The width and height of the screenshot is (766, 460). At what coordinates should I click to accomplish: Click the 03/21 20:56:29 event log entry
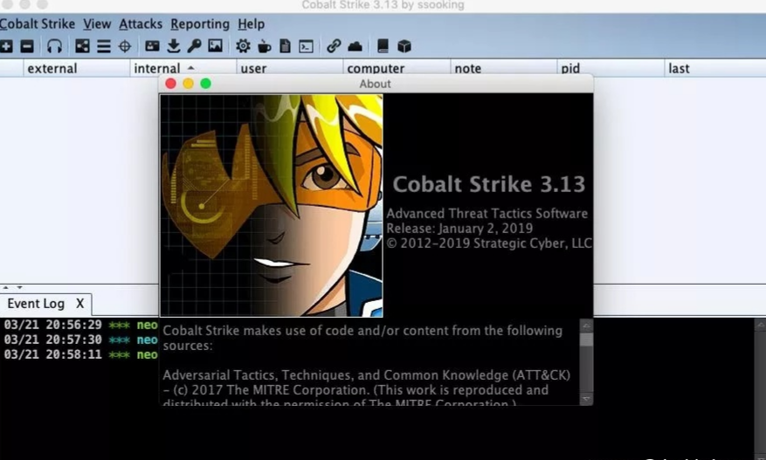tap(80, 325)
